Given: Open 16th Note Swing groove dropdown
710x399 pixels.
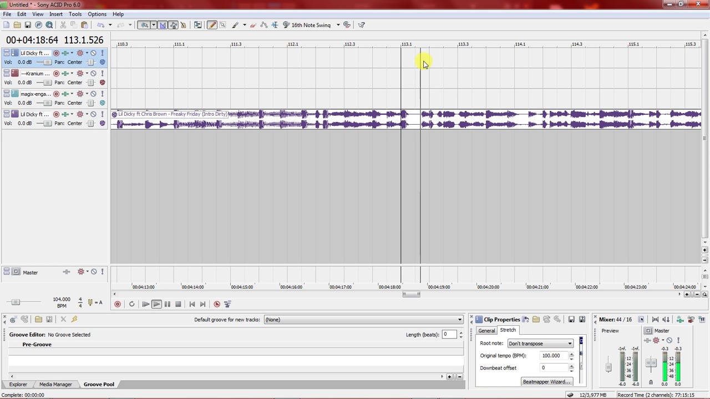Looking at the screenshot, I should pos(338,25).
